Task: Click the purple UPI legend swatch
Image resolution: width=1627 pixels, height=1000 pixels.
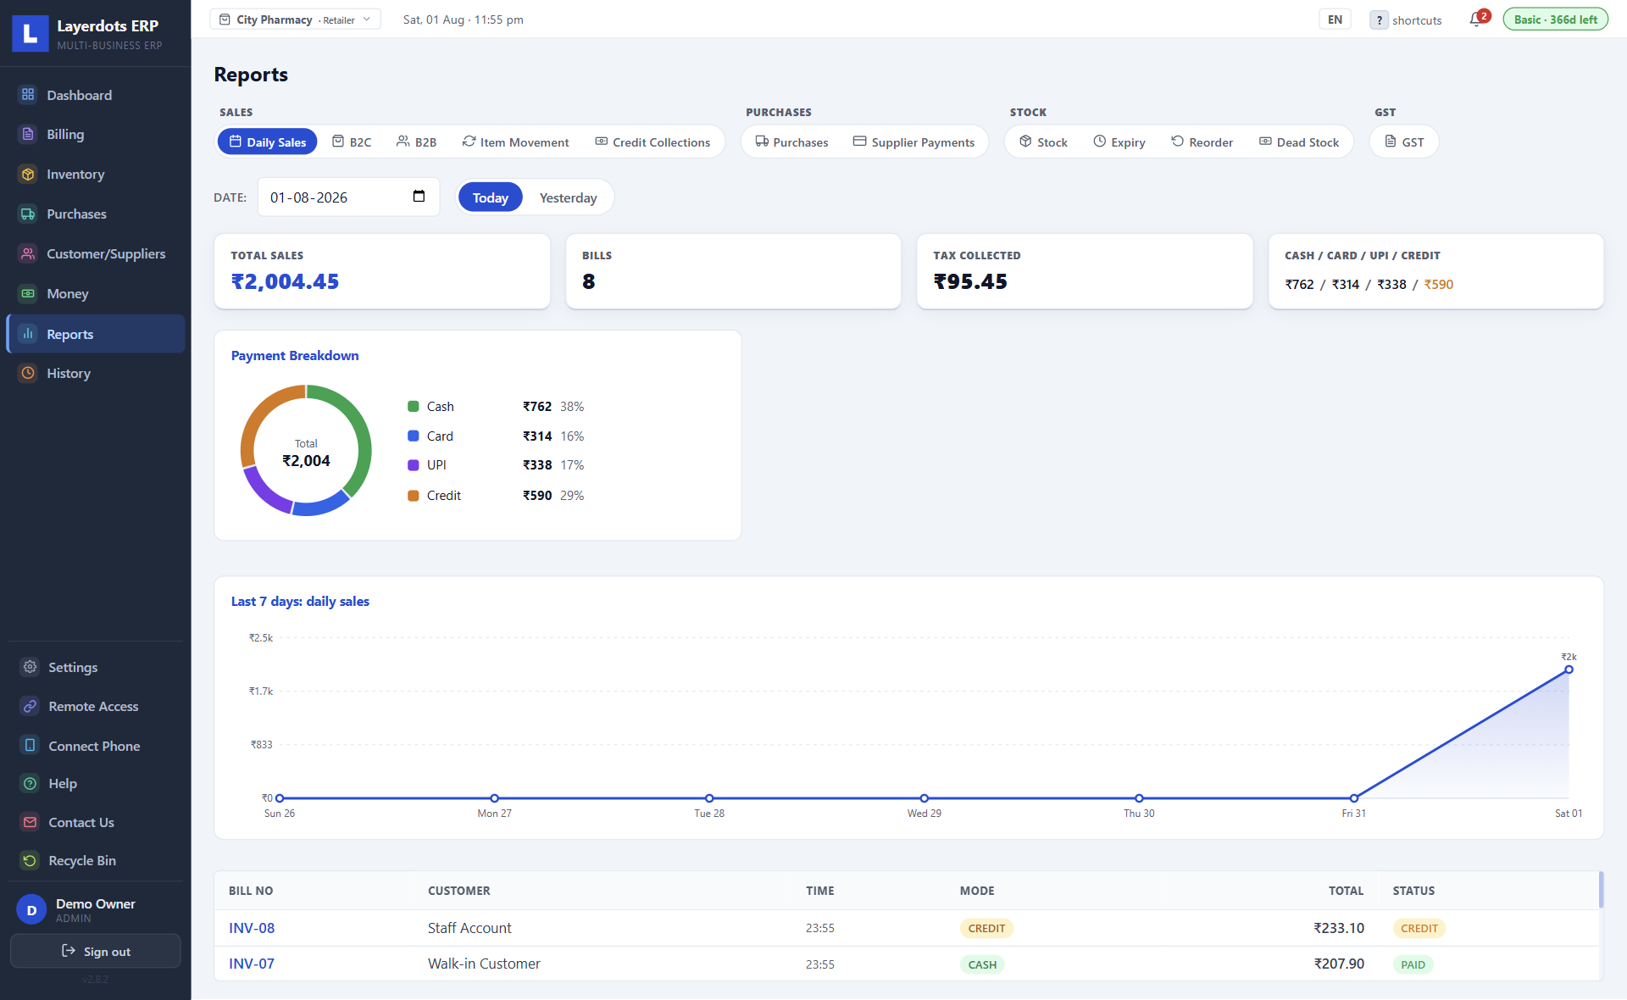Action: 414,465
